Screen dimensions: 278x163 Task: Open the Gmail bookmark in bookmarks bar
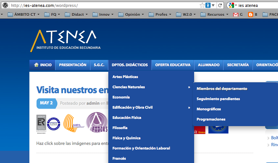click(x=238, y=14)
